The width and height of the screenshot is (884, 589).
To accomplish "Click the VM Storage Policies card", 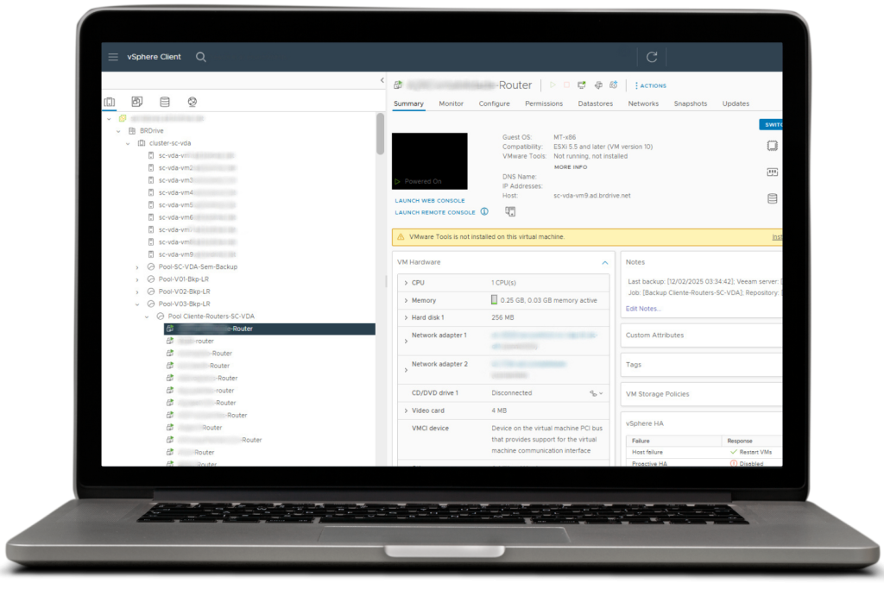I will [701, 394].
